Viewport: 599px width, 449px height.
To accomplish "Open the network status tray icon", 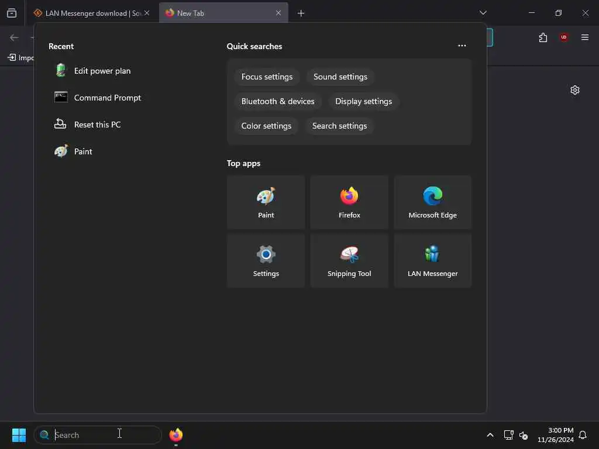I will tap(508, 435).
